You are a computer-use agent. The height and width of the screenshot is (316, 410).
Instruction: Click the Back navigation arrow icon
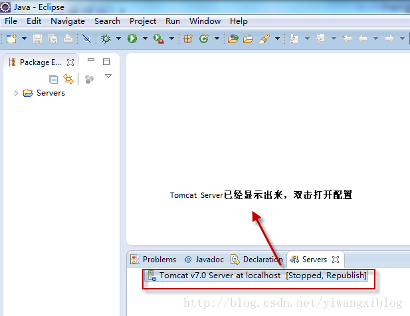363,39
